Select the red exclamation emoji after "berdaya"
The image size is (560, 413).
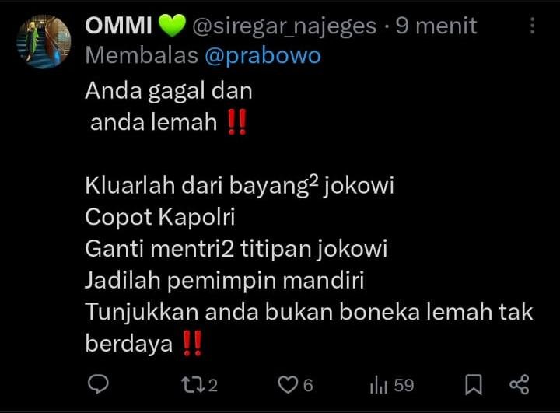pos(193,343)
